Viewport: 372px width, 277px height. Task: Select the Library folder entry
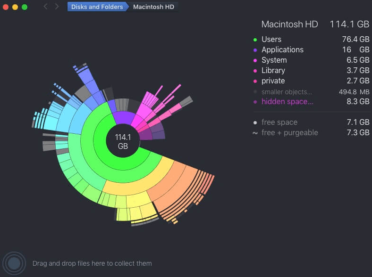[273, 71]
